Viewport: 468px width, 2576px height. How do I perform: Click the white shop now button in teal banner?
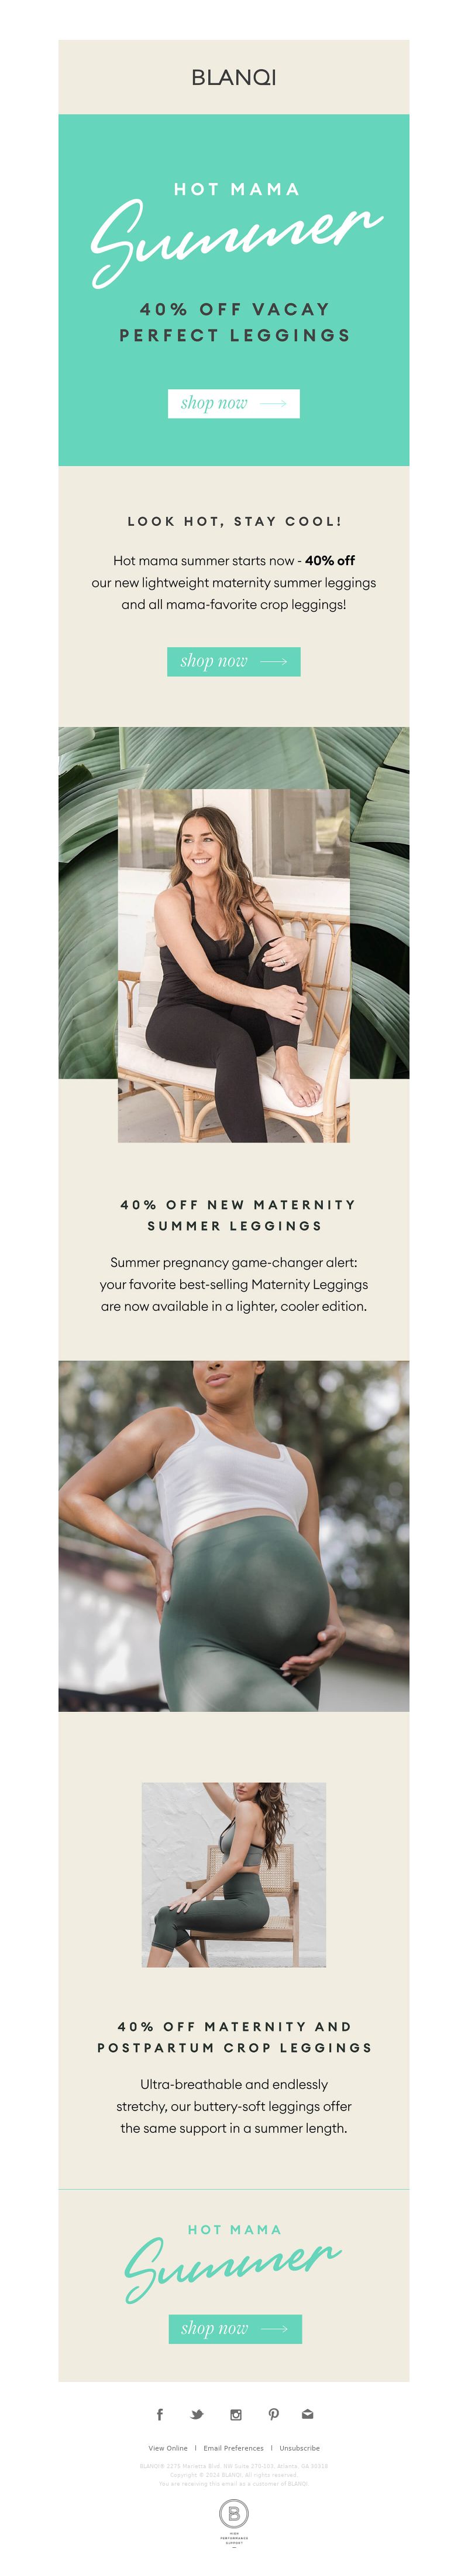pyautogui.click(x=233, y=403)
